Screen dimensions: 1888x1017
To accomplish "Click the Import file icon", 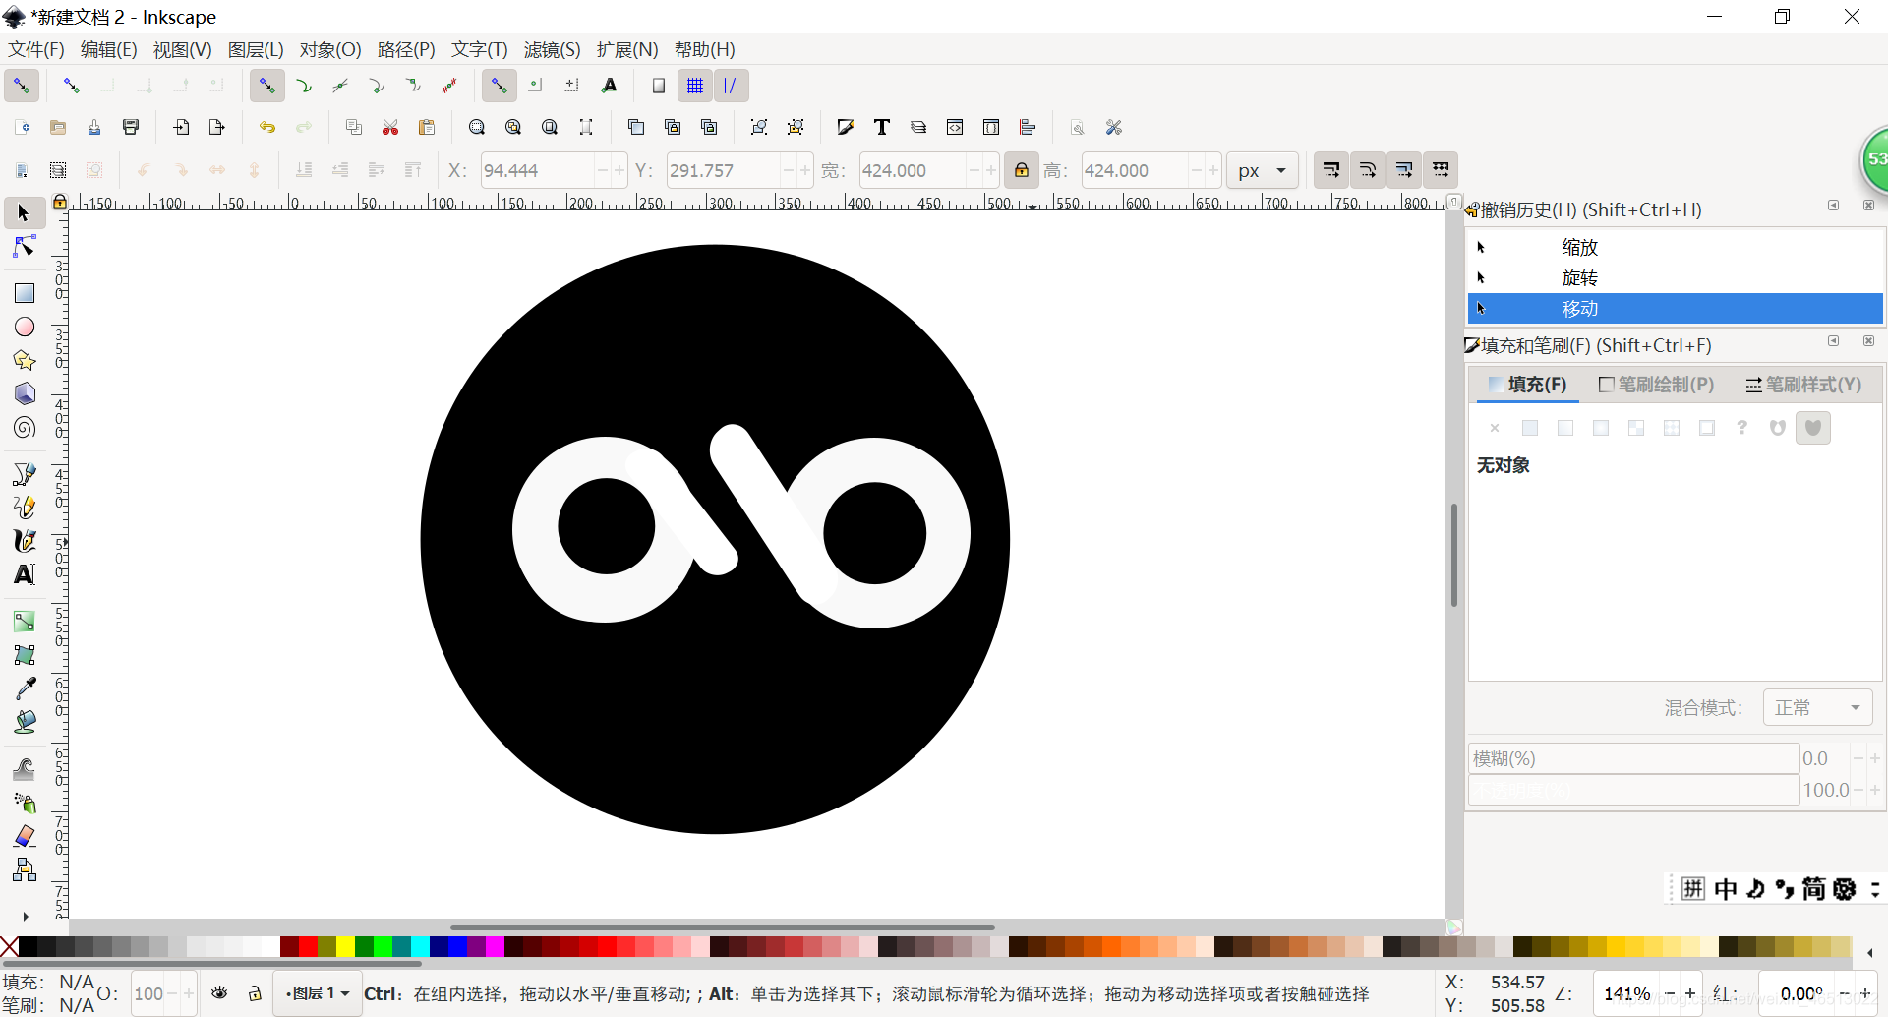I will pyautogui.click(x=181, y=127).
